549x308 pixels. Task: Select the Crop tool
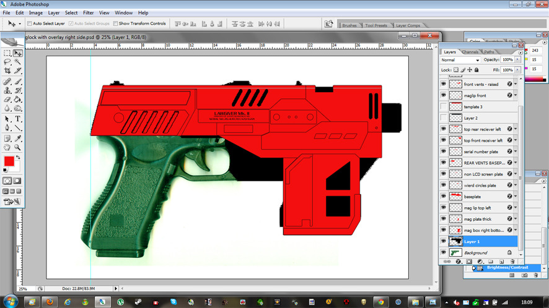point(7,71)
